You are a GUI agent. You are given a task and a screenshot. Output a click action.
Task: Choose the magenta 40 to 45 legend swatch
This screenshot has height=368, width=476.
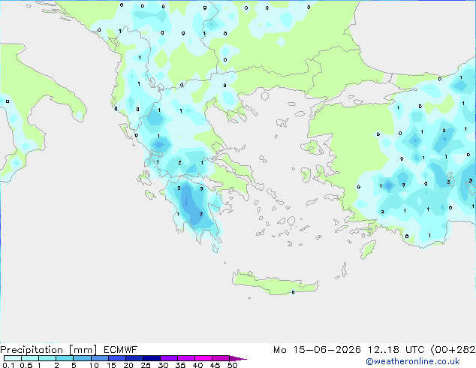pos(203,358)
